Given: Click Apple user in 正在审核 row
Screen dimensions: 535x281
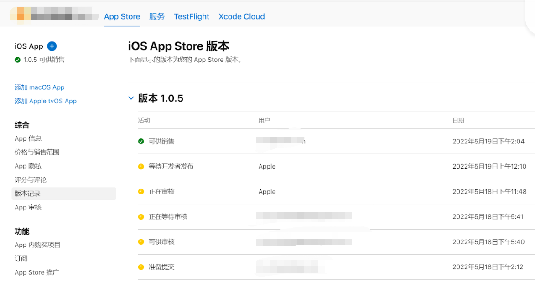Looking at the screenshot, I should pyautogui.click(x=267, y=192).
